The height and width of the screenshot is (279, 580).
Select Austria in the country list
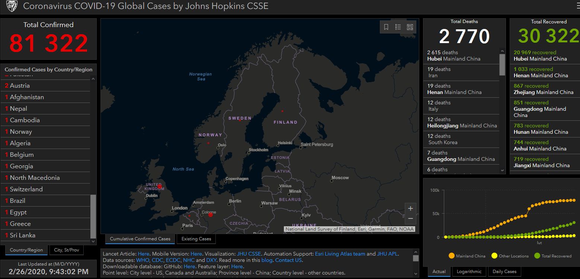(x=45, y=85)
